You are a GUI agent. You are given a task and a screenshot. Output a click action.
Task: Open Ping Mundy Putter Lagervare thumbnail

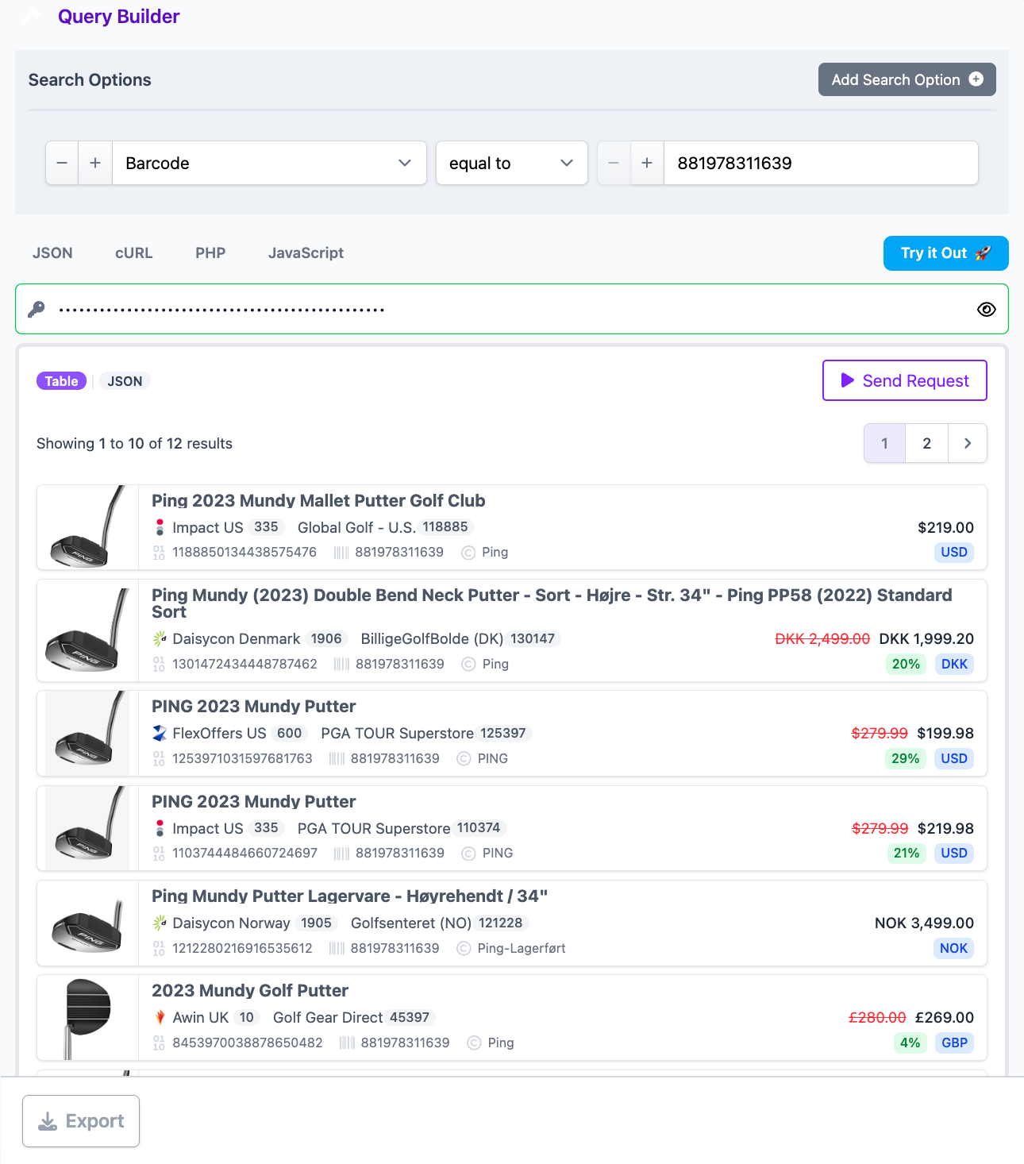(88, 923)
